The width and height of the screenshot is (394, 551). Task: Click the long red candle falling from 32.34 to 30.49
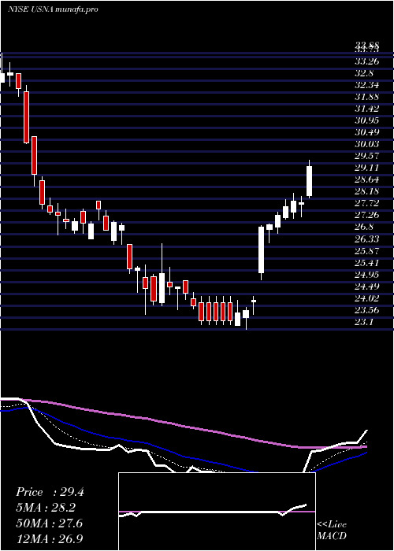[x=26, y=117]
